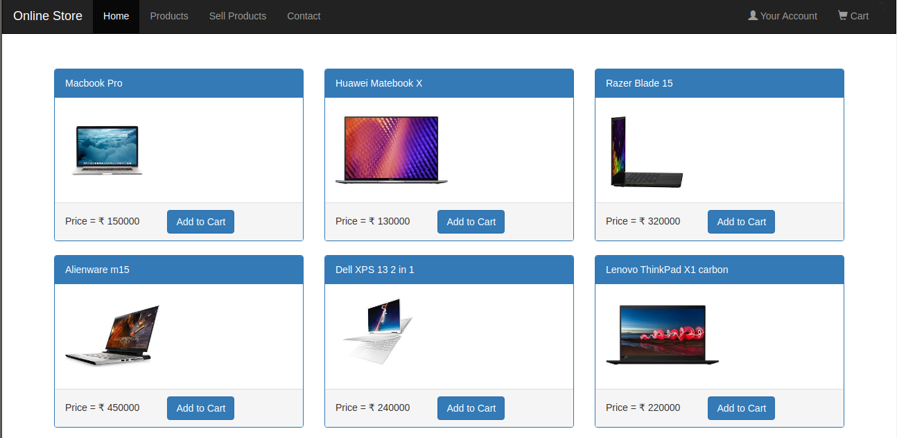Click the Lenovo ThinkPad X1 carbon title
The width and height of the screenshot is (897, 438).
click(x=667, y=270)
